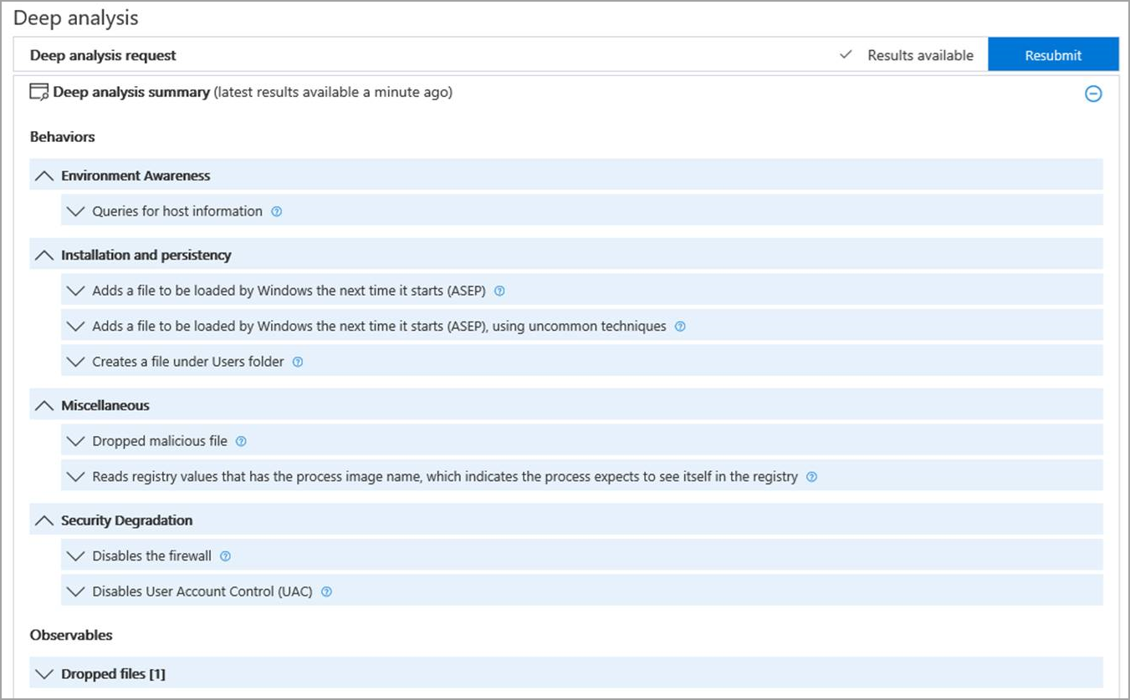Click info icon beside Disables User Account Control

coord(326,591)
